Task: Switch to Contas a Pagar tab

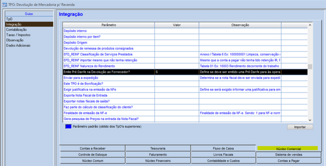Action: pyautogui.click(x=289, y=160)
